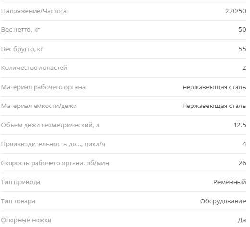This screenshot has width=250, height=227.
Task: Select the lowercase 'нержавеющая сталь' value
Action: (214, 87)
